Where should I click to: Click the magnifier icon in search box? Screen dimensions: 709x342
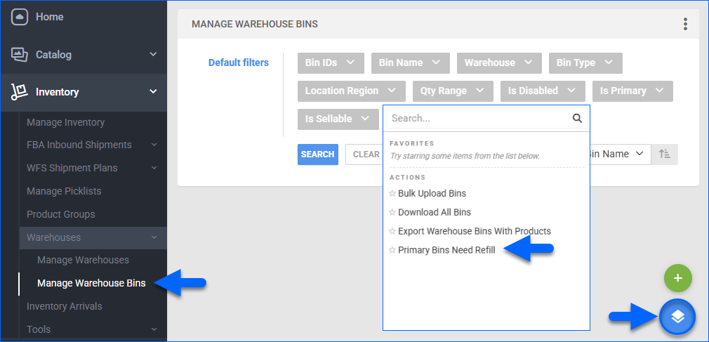click(x=577, y=119)
